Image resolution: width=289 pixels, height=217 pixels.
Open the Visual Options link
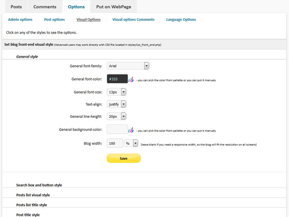[x=89, y=19]
